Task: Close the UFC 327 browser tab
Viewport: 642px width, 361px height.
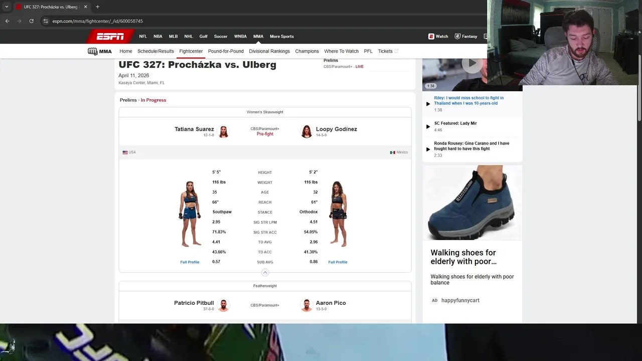Action: (x=85, y=7)
